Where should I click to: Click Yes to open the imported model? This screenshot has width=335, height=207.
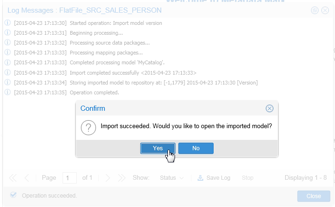tap(158, 148)
